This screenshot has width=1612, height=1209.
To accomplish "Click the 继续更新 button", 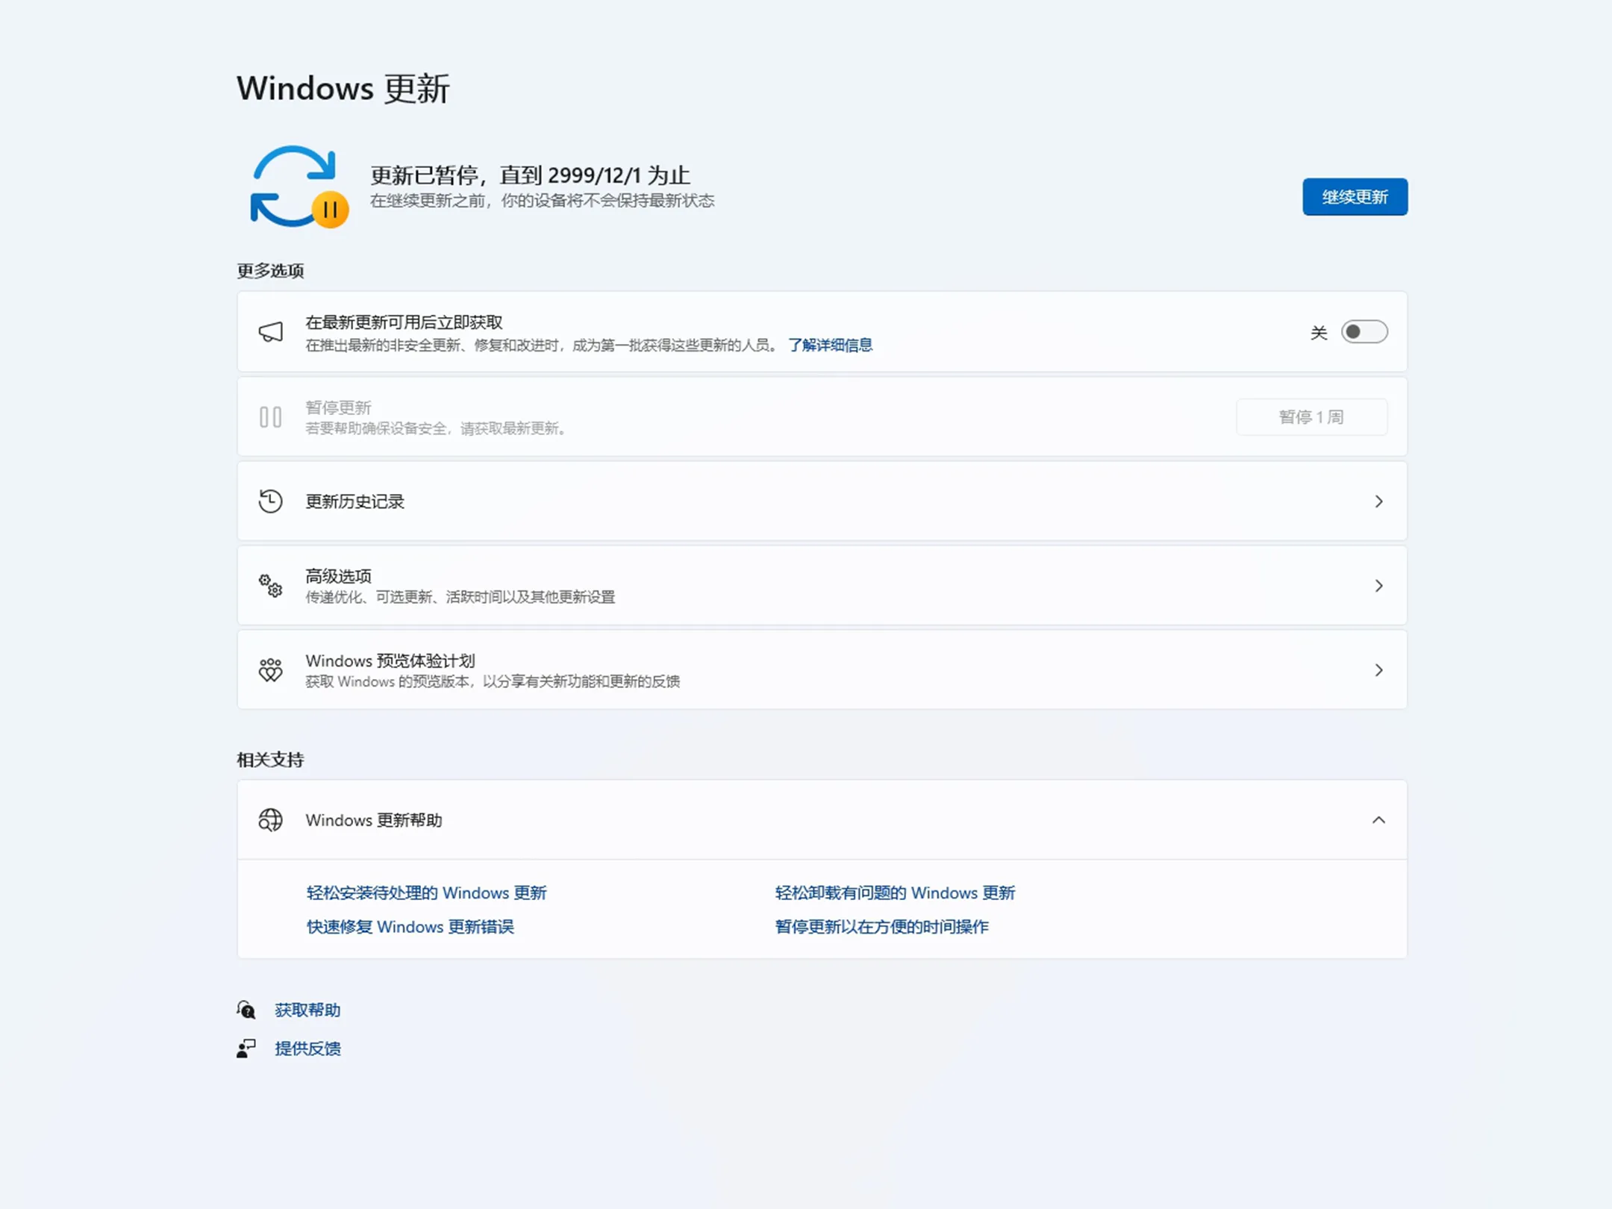I will pyautogui.click(x=1355, y=197).
